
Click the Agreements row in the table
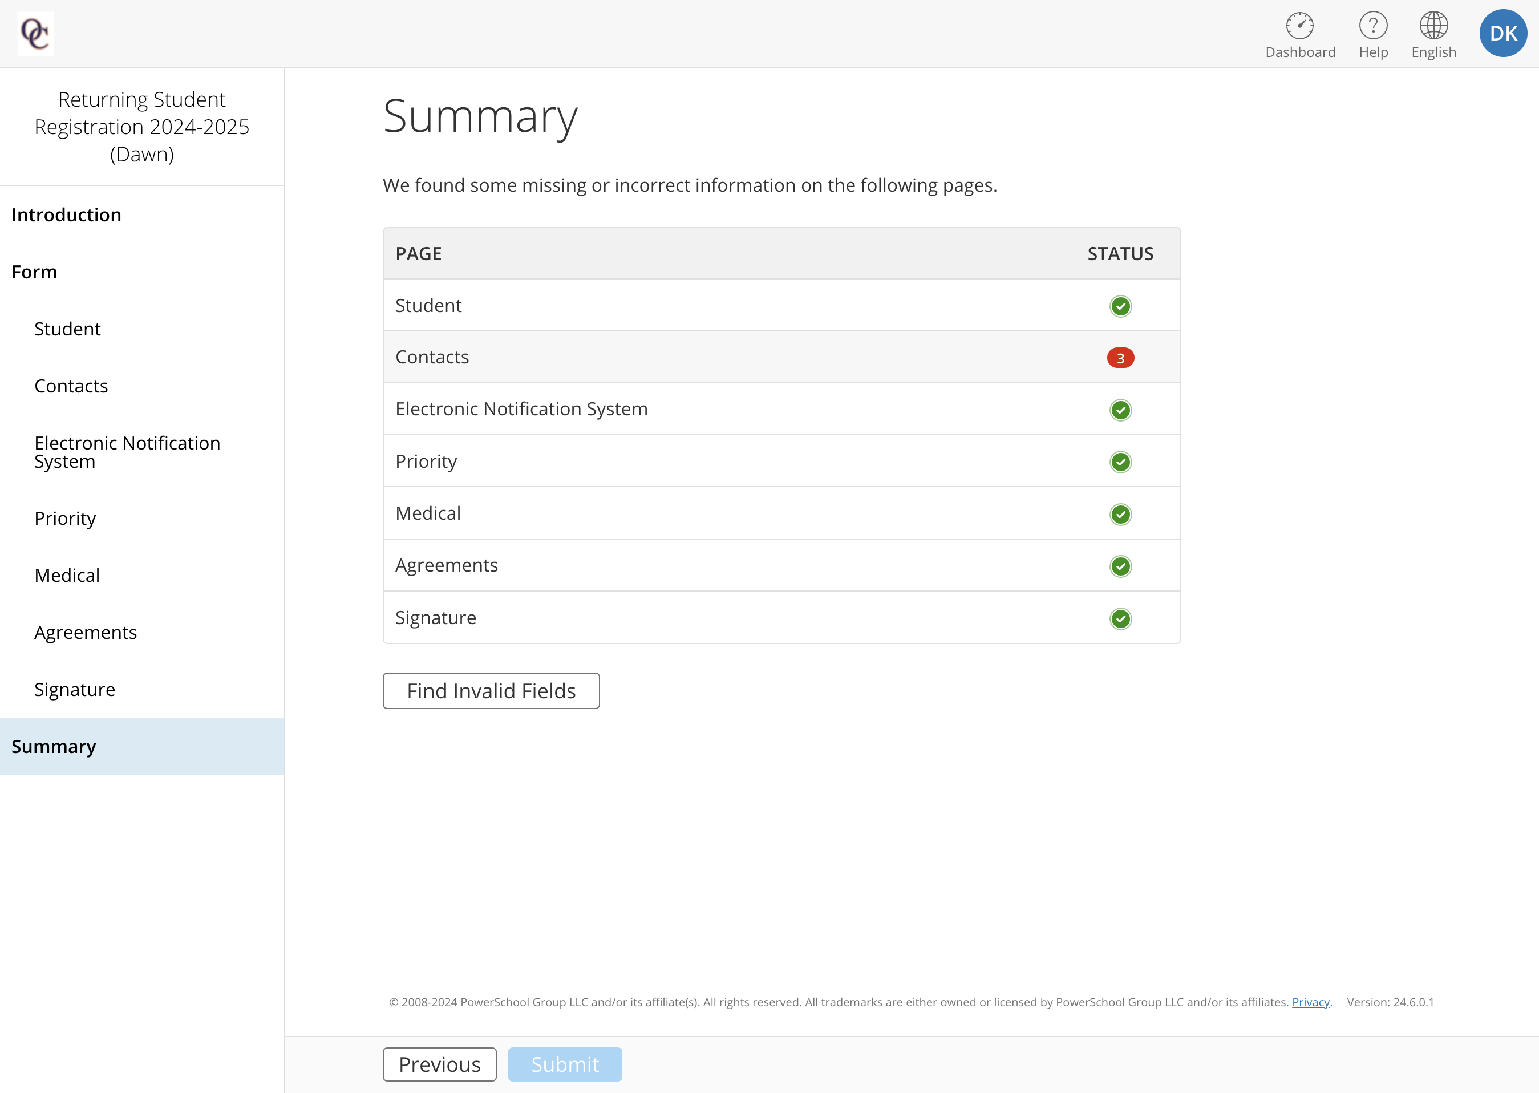coord(781,565)
